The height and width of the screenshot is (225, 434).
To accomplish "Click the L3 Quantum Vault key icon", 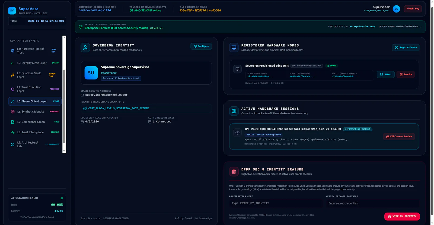I will [x=12, y=75].
